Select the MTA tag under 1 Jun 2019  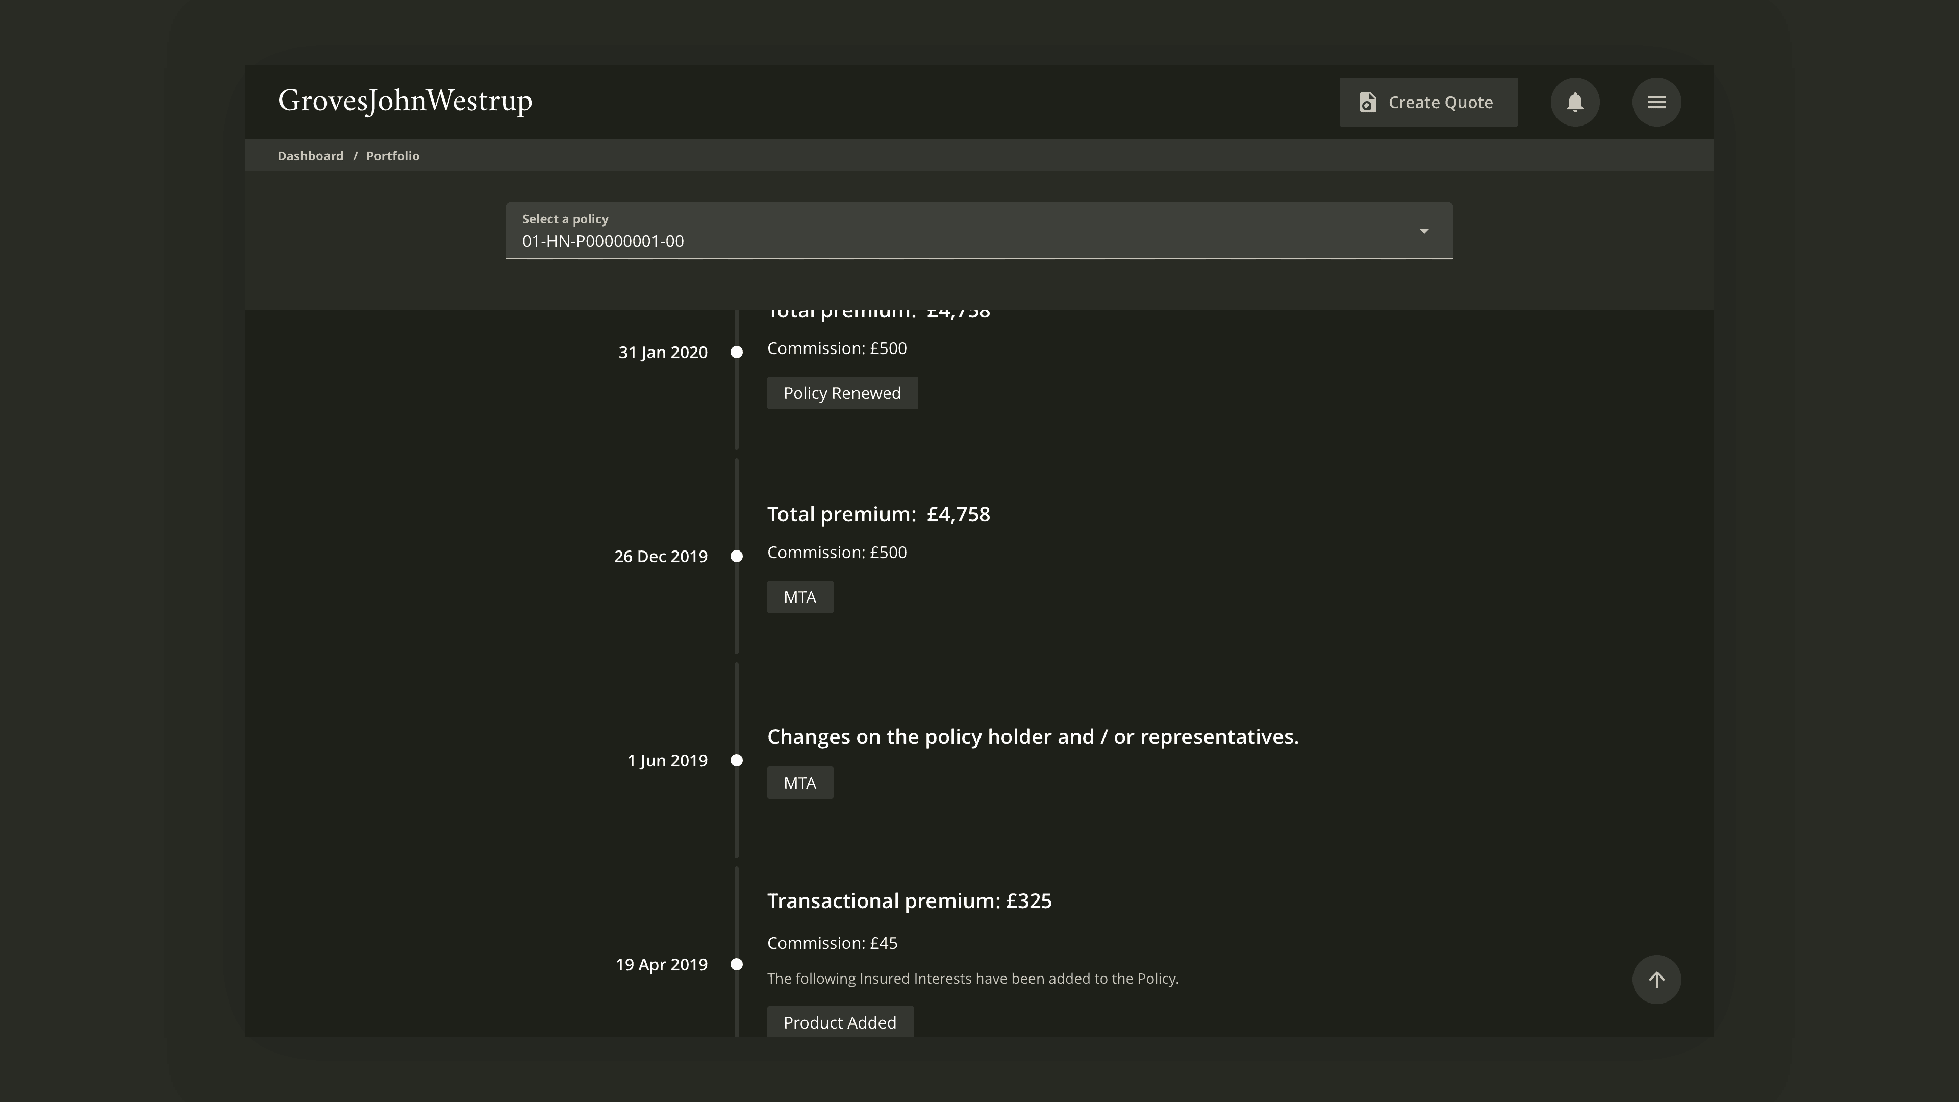click(x=800, y=783)
